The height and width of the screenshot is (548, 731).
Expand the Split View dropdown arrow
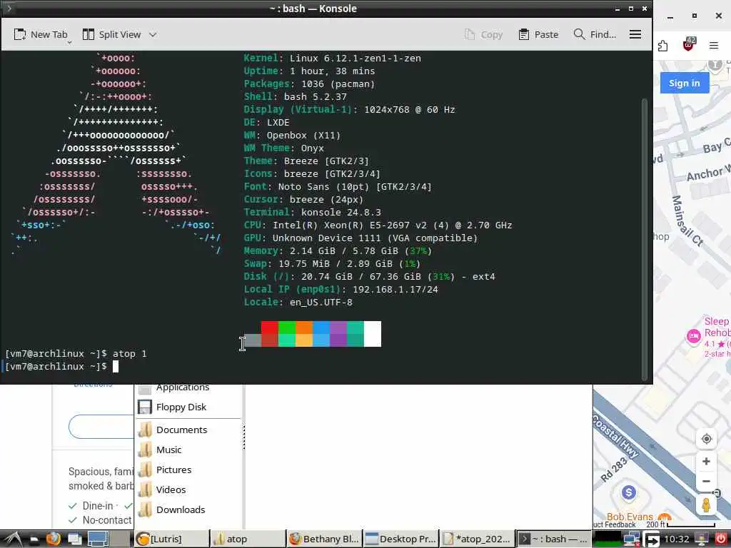click(x=153, y=34)
